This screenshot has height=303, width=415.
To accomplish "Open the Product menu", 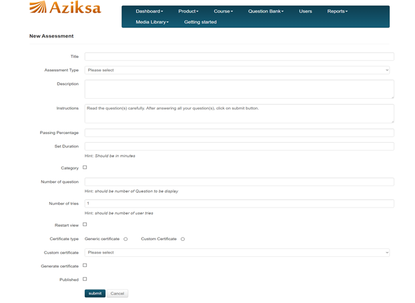I will point(188,11).
